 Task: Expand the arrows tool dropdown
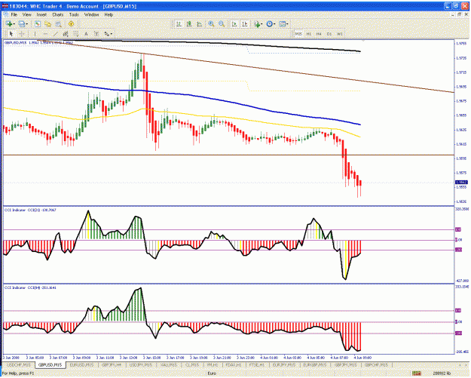(112, 34)
